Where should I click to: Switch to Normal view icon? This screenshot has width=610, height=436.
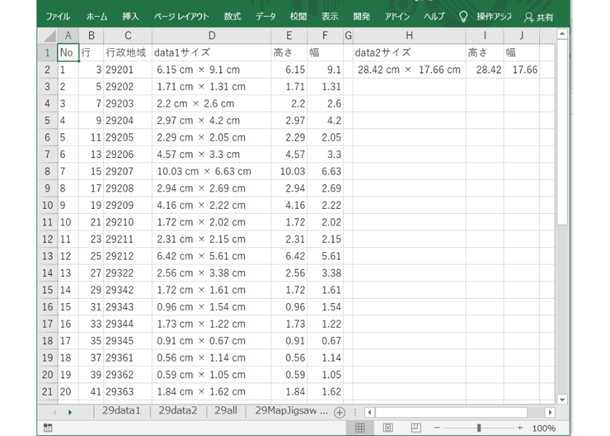[x=360, y=428]
